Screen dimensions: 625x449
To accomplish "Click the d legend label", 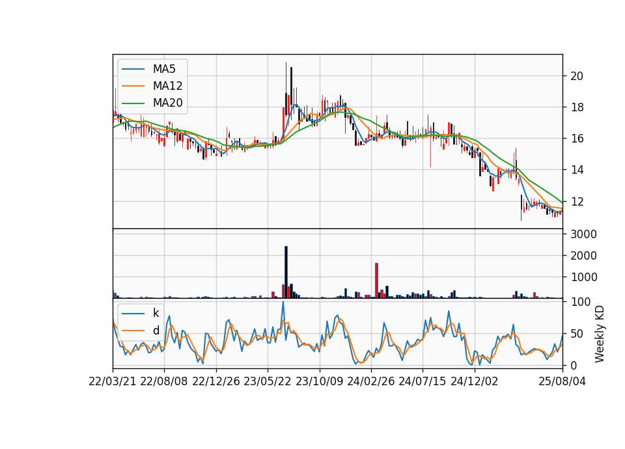I will 156,331.
